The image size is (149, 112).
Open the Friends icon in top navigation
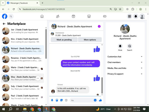(x=58, y=16)
